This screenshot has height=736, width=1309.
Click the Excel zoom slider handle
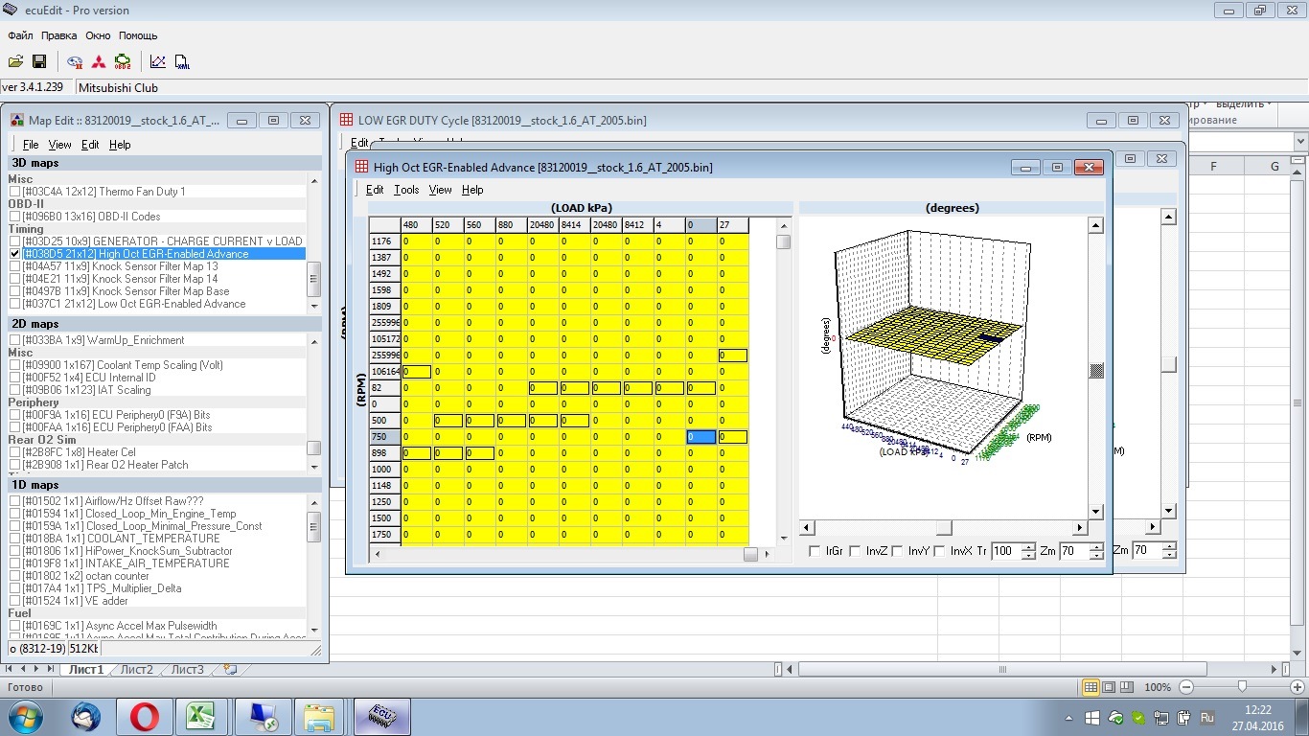[1242, 687]
